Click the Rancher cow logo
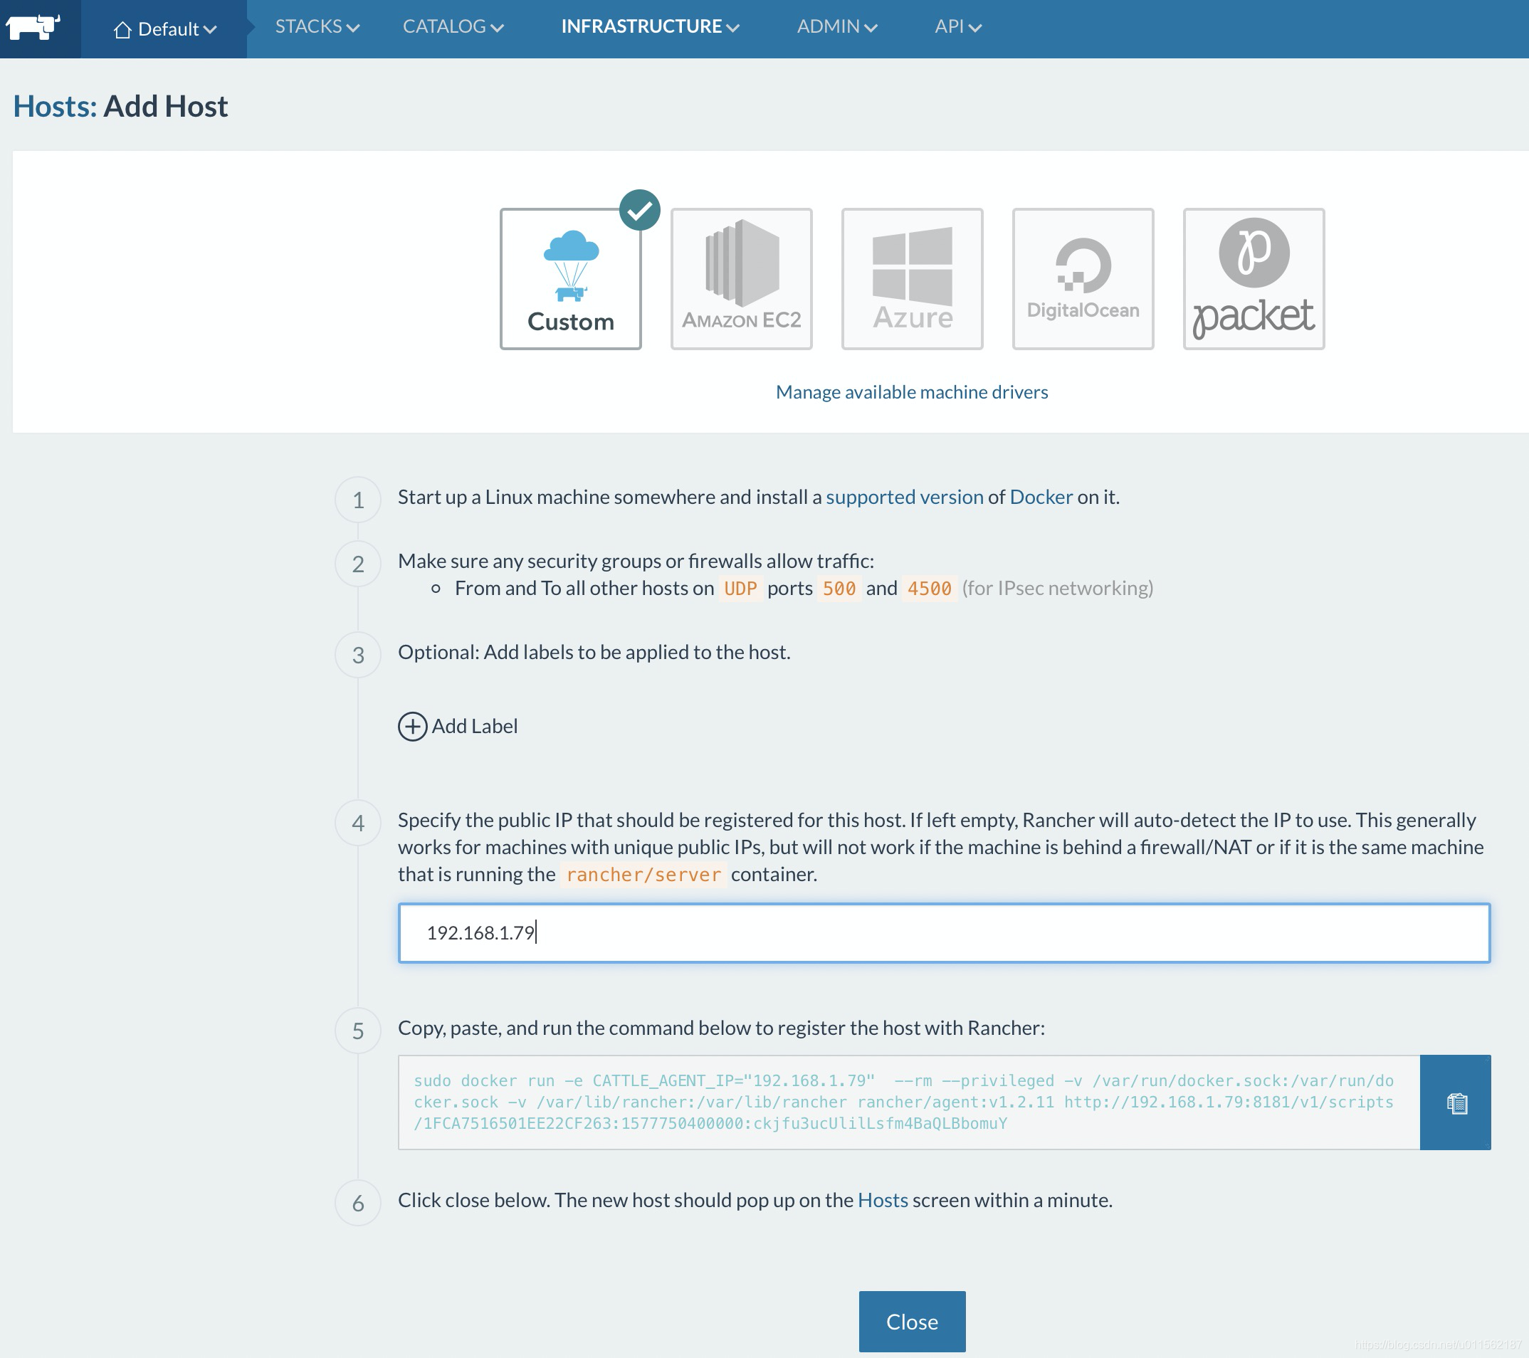1529x1358 pixels. pos(33,27)
